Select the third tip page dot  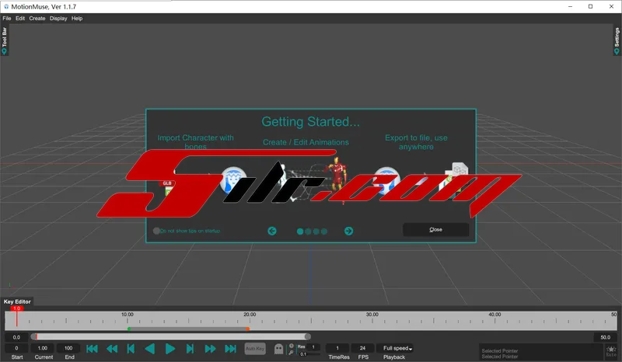pyautogui.click(x=316, y=231)
